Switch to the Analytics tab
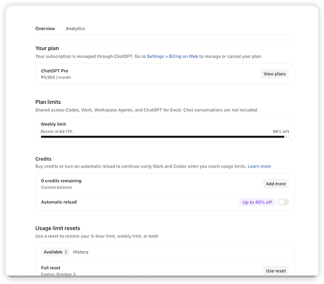This screenshot has width=324, height=284. pyautogui.click(x=75, y=28)
